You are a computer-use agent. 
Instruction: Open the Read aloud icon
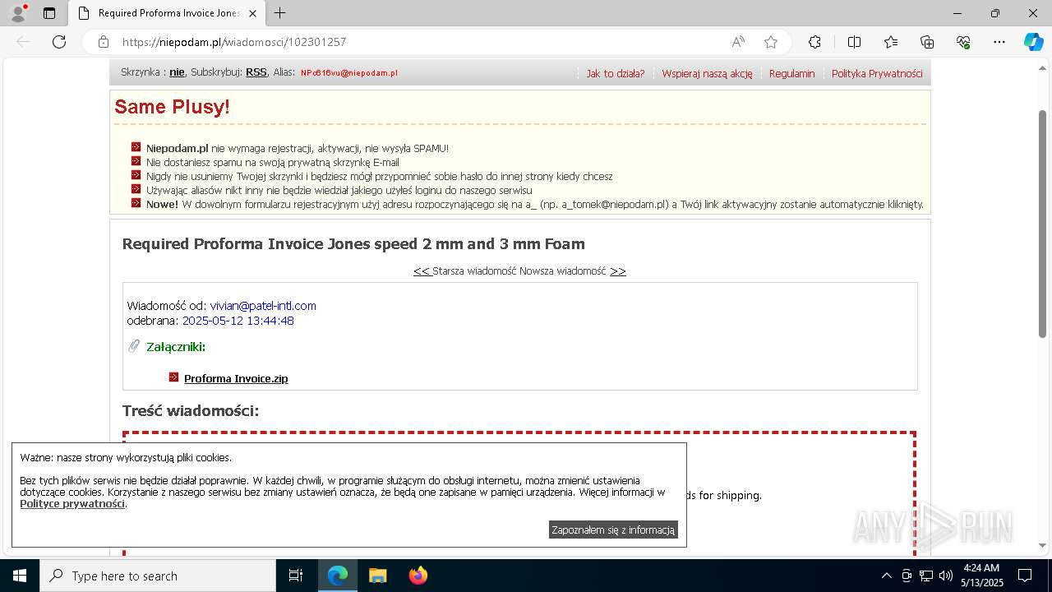click(x=738, y=42)
